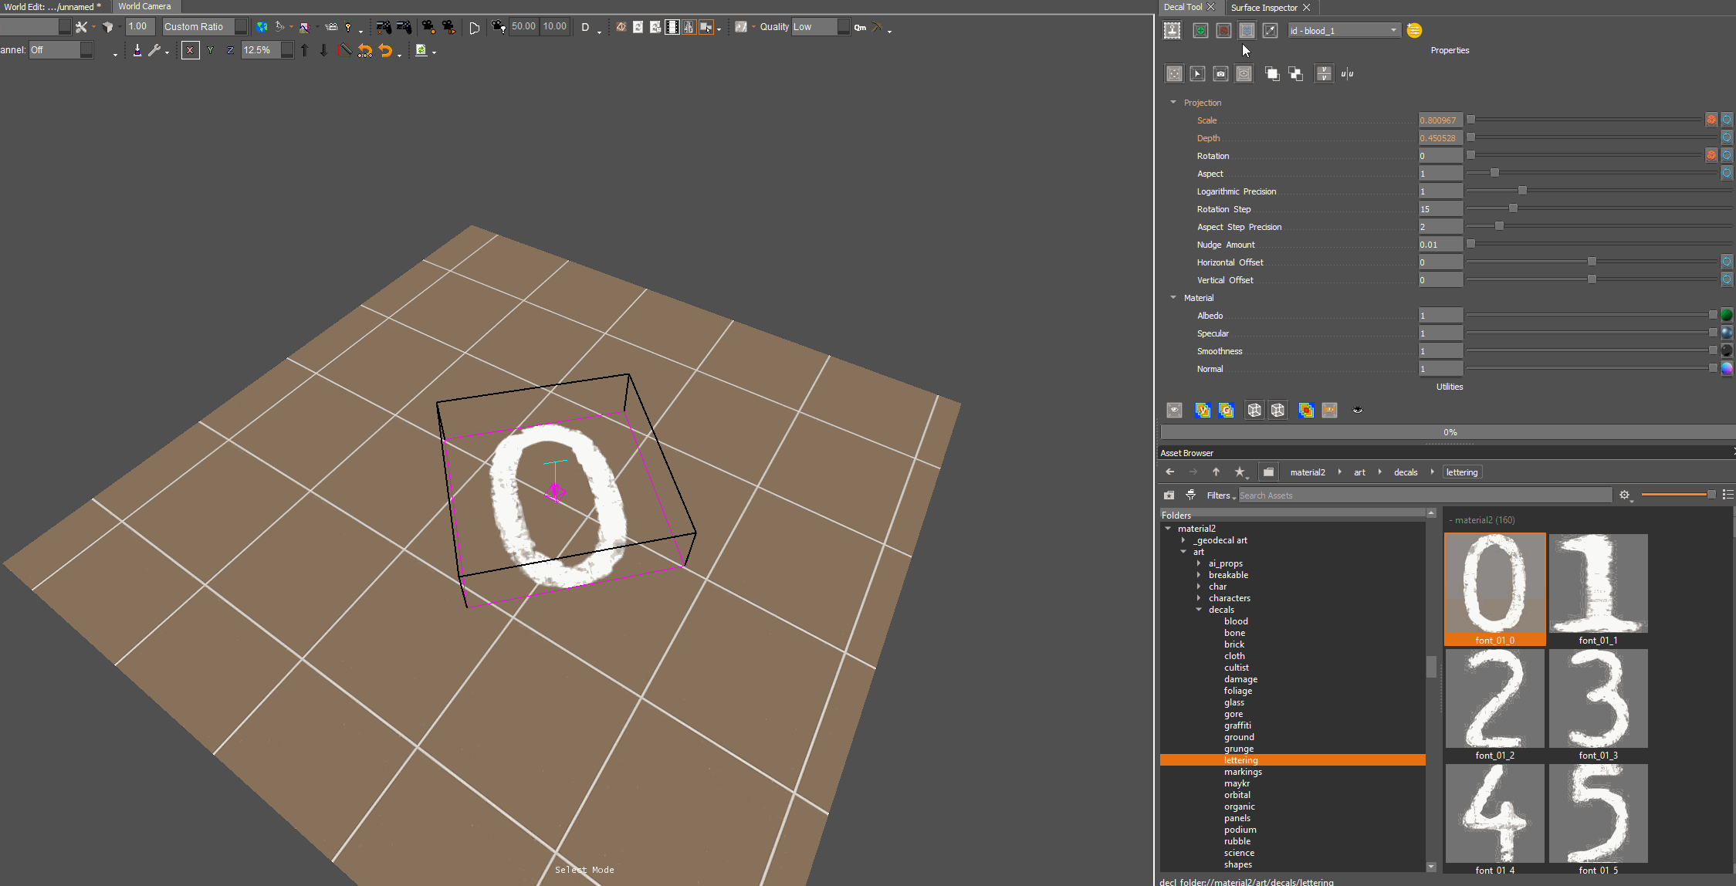Select the decal stamp placement tool

point(1172,30)
